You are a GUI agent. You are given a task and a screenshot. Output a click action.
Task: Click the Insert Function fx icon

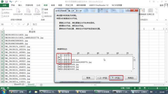[28, 24]
